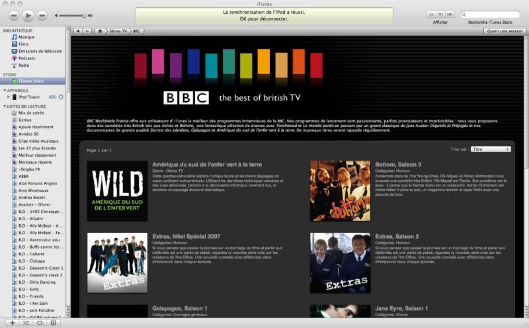
Task: Open Amérique du sud de l'enfer vert title
Action: click(207, 165)
